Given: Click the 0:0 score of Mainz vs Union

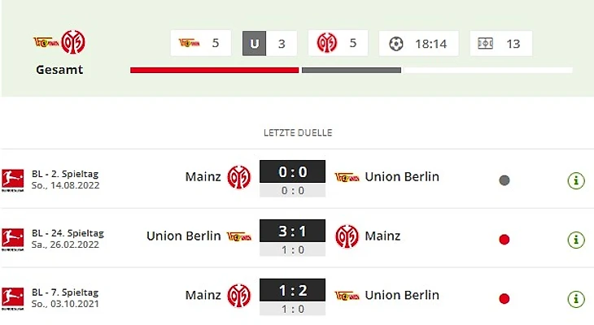Looking at the screenshot, I should click(292, 173).
